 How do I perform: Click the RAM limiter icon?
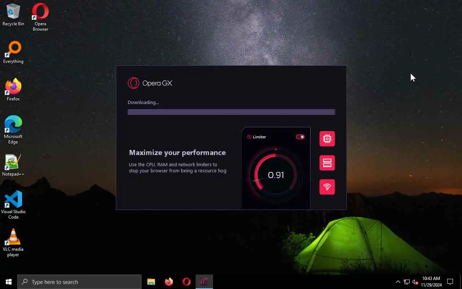(327, 163)
